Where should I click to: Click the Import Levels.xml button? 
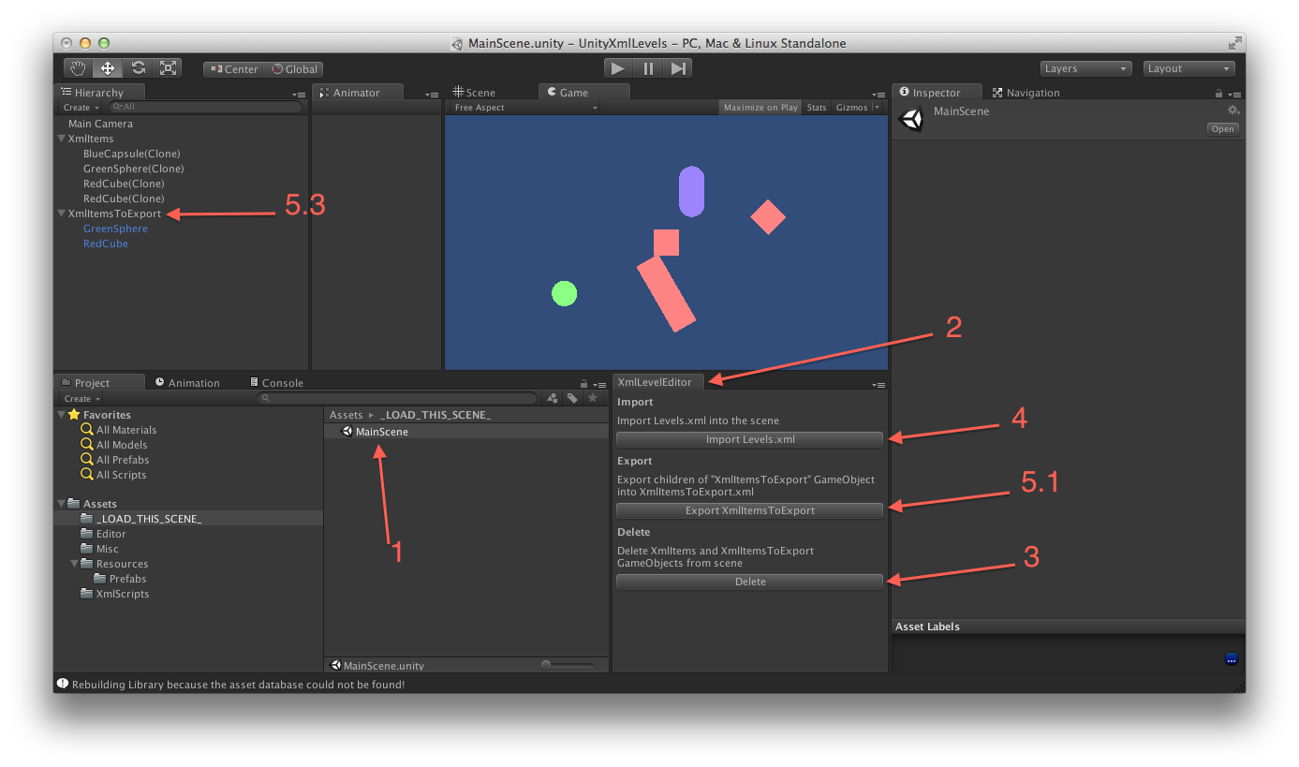coord(749,440)
